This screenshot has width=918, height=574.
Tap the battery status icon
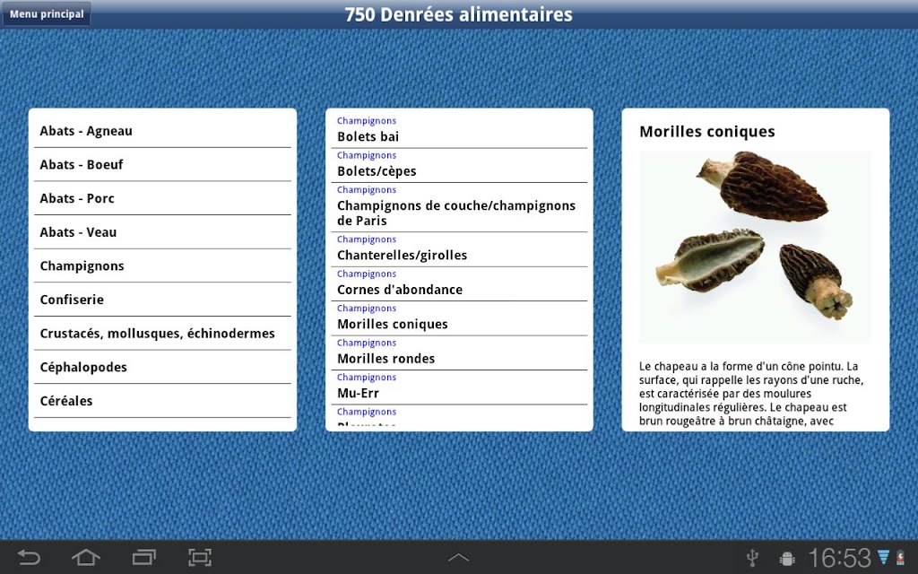point(900,557)
